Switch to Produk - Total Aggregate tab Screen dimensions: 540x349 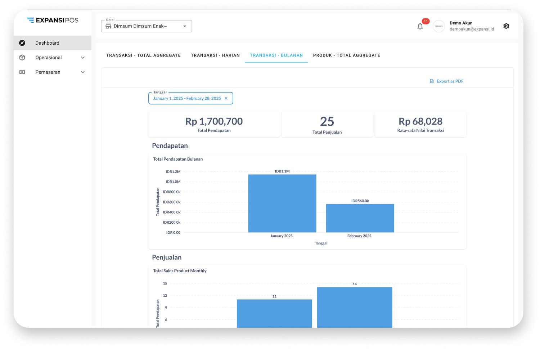(x=347, y=55)
